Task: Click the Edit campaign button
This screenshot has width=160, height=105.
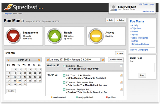Action: 110,20
